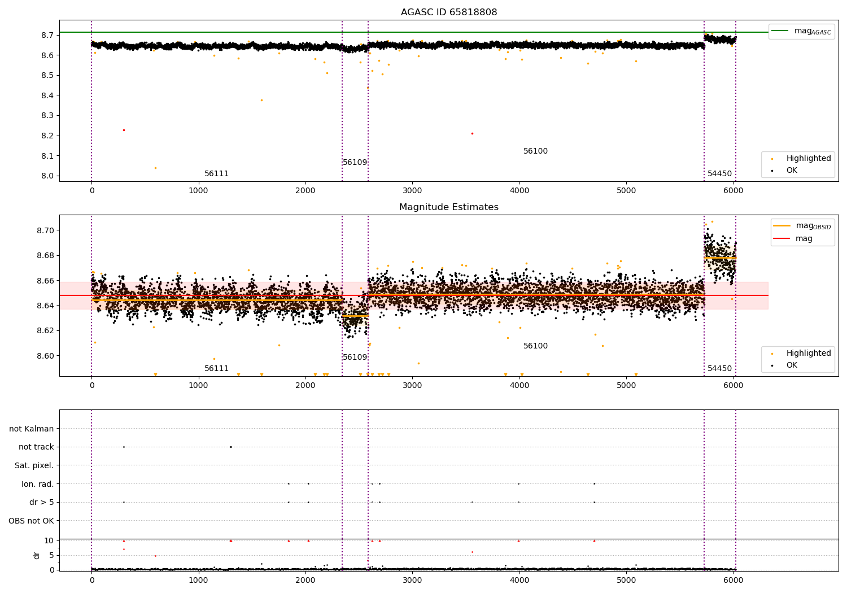Click the 'OBS not OK' axis label
The width and height of the screenshot is (847, 593).
click(x=32, y=521)
